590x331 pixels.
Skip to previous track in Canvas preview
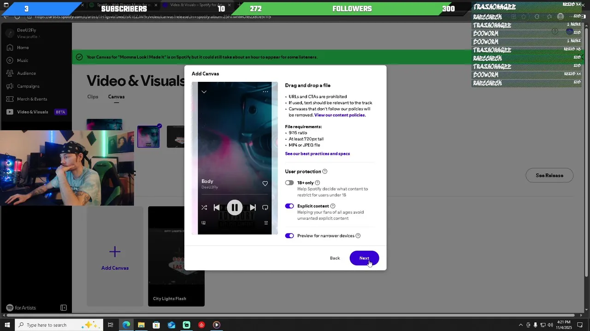(x=217, y=208)
